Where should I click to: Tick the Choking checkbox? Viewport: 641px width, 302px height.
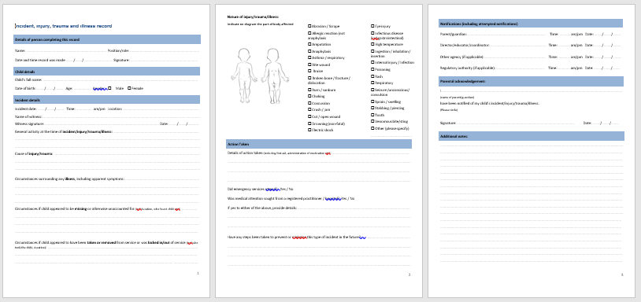click(309, 96)
